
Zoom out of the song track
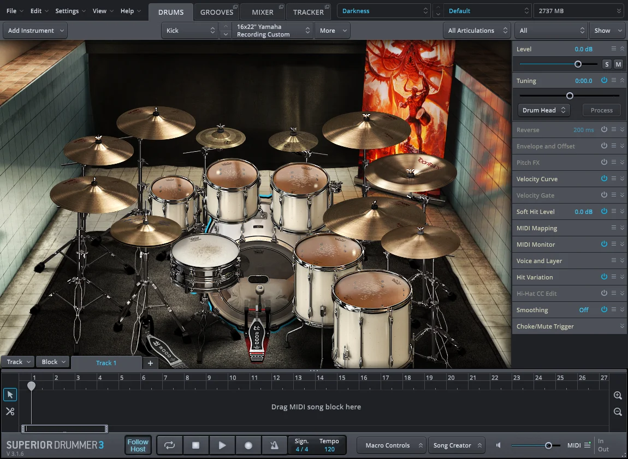(618, 412)
